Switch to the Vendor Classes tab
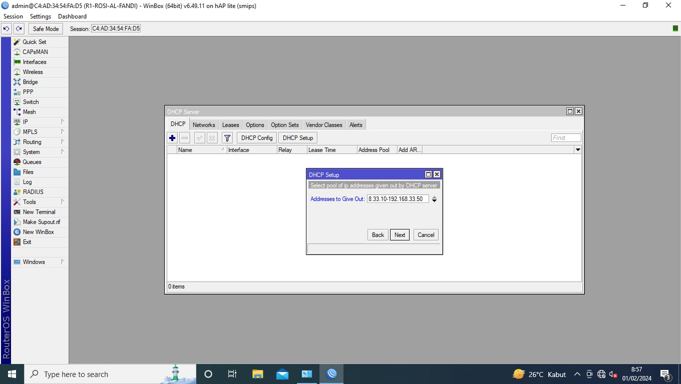 [324, 125]
